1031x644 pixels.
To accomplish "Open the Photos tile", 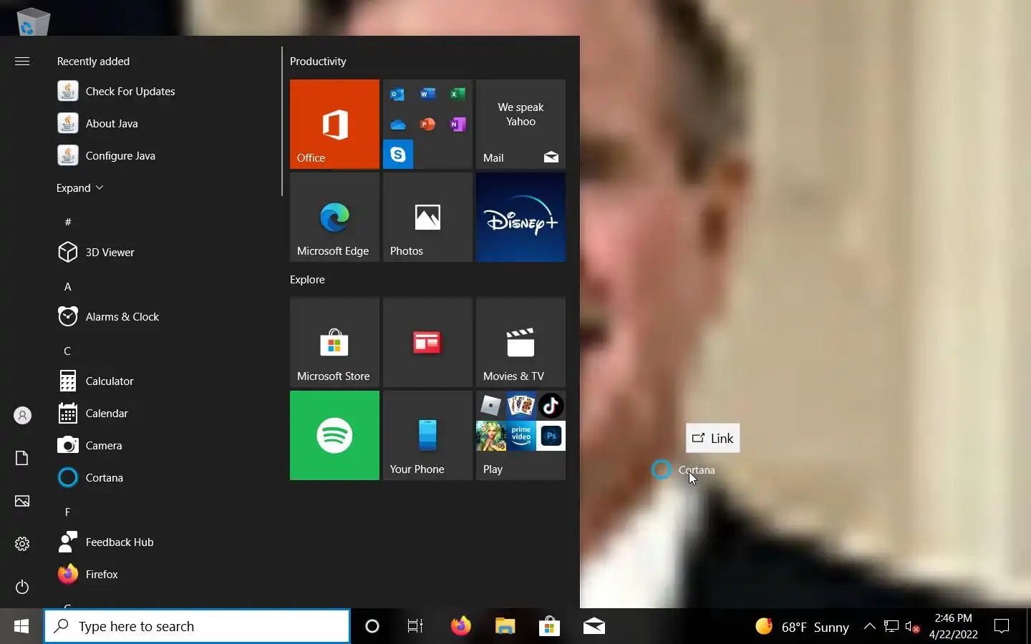I will [427, 217].
